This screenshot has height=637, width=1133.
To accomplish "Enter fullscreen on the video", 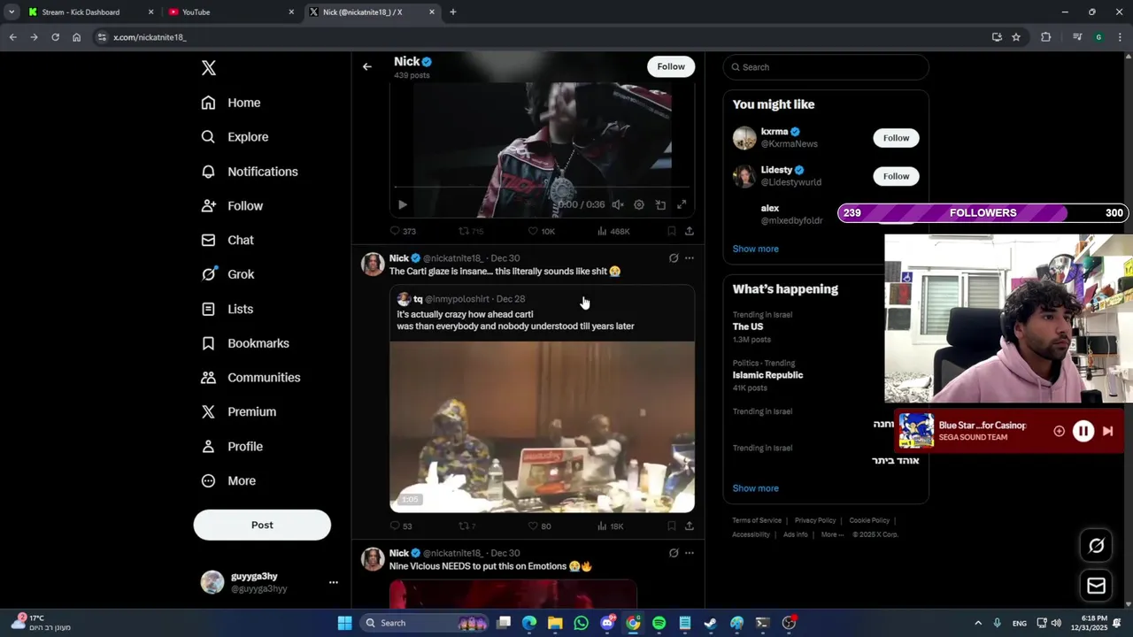I will point(682,204).
